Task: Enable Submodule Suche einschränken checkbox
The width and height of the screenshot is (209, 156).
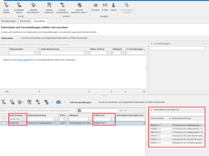Action: pos(18,38)
